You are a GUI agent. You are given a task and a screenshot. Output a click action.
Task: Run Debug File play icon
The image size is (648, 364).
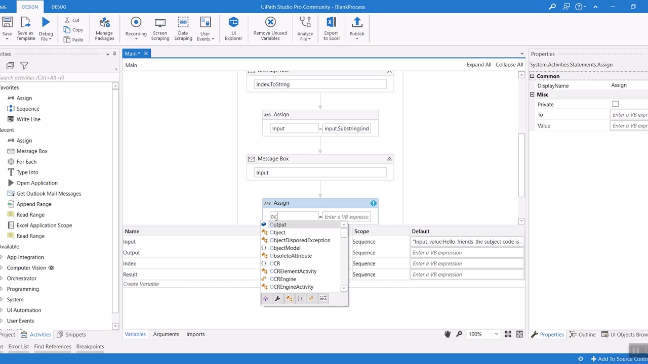tap(46, 22)
